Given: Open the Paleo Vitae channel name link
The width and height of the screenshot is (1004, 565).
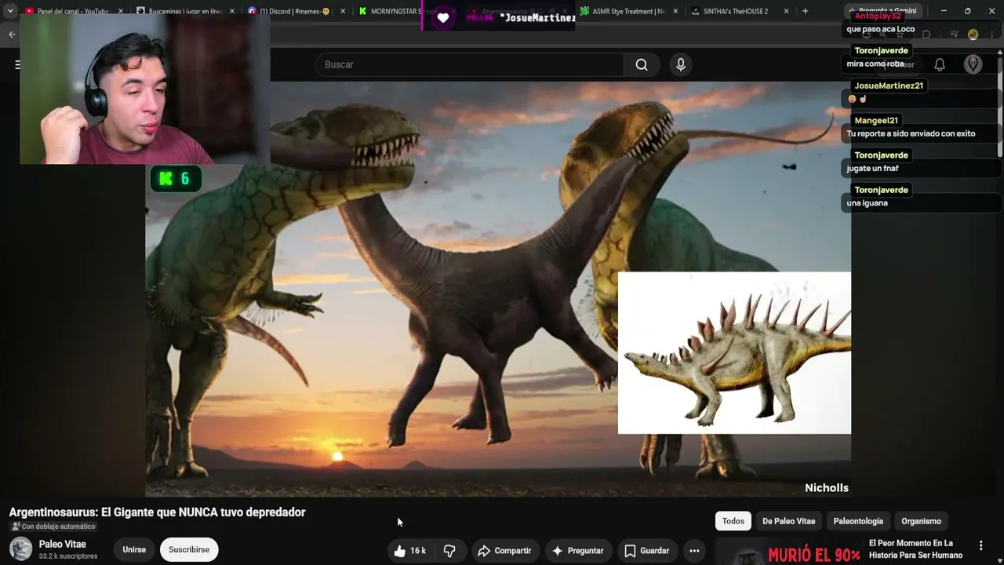Looking at the screenshot, I should (x=63, y=544).
